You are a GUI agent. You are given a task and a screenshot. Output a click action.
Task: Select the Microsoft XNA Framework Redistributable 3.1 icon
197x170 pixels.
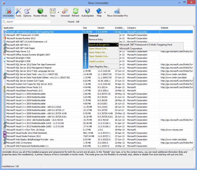5,146
